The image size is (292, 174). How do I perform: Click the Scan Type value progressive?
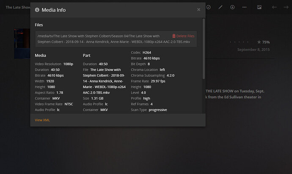[158, 110]
